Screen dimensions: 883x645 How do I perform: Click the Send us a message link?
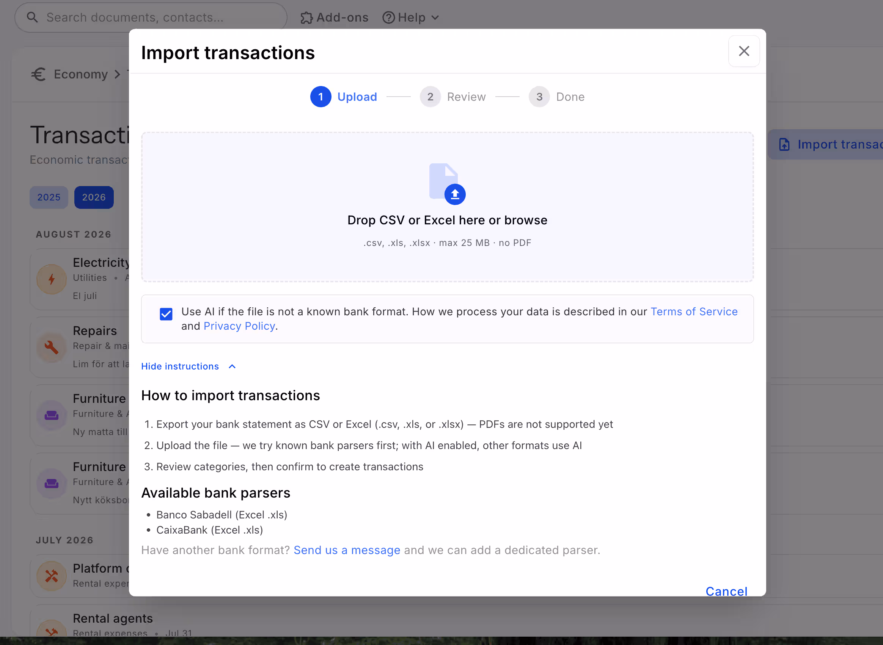[x=347, y=550]
